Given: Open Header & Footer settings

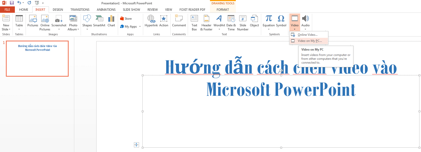Looking at the screenshot, I should click(206, 22).
